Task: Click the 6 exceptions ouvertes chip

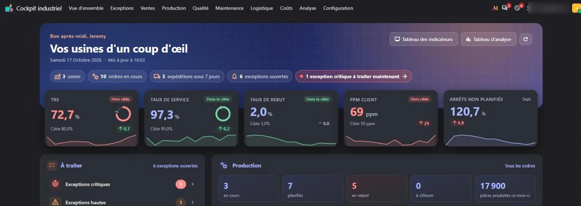Action: [260, 76]
